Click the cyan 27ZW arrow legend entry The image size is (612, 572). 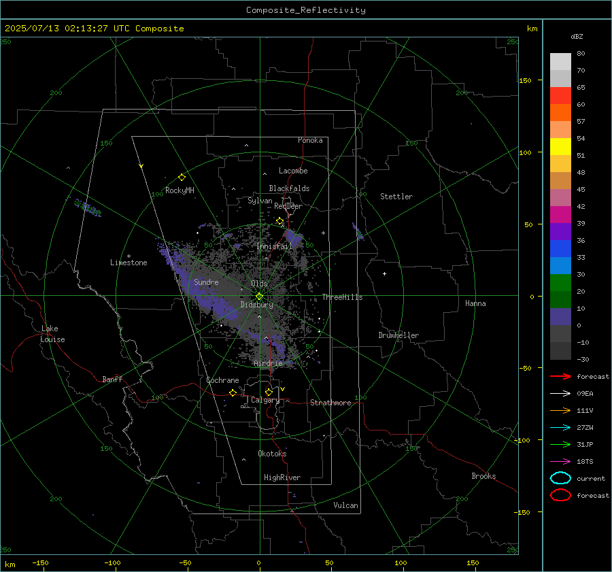pyautogui.click(x=560, y=427)
